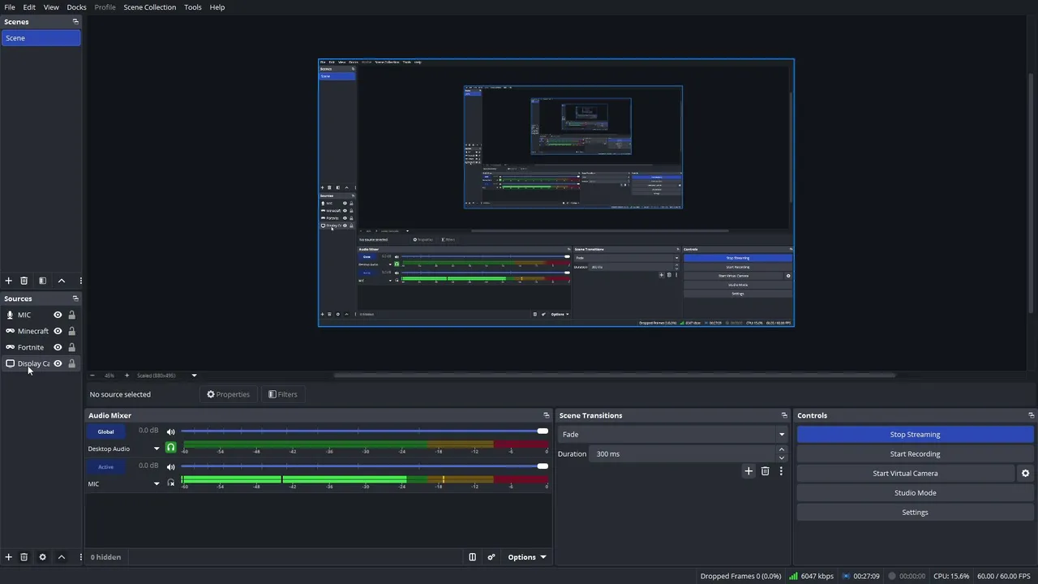The width and height of the screenshot is (1038, 584).
Task: Undock the Sources panel
Action: tap(75, 298)
